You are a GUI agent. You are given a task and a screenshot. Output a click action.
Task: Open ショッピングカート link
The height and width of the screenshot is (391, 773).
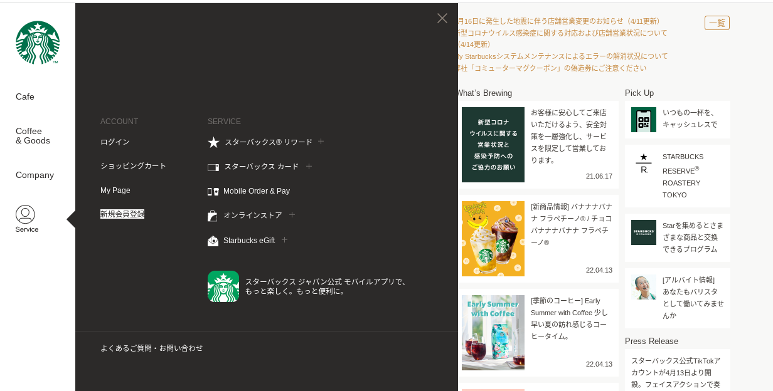point(133,166)
